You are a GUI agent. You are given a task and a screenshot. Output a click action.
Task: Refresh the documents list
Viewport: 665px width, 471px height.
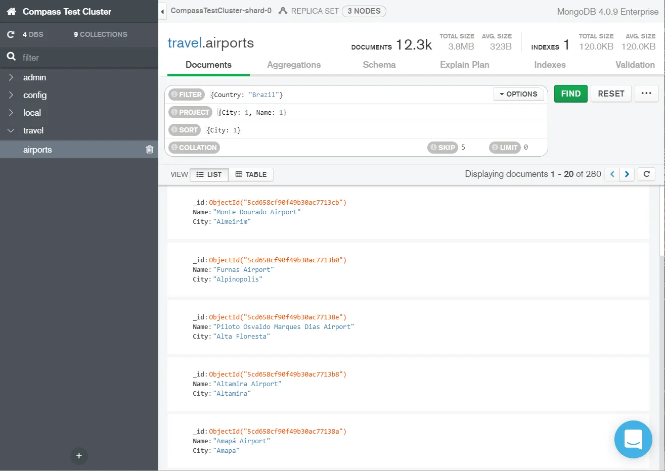[x=646, y=174]
